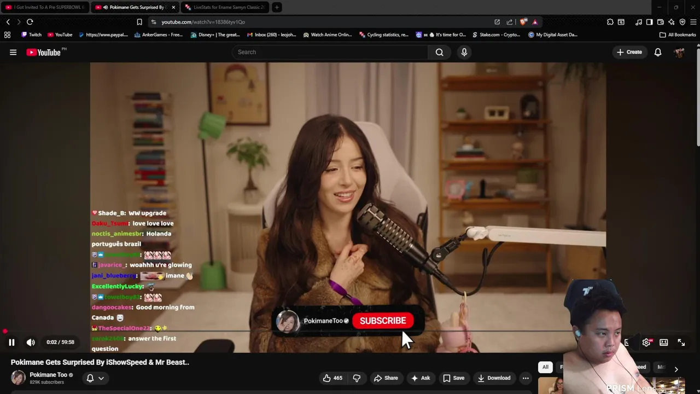Open video player settings gear
Screen dimensions: 700x394
(646, 343)
